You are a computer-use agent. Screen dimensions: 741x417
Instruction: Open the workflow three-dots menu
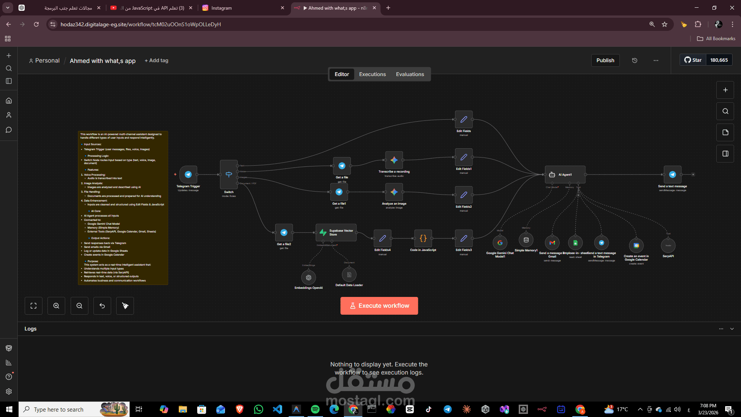coord(656,60)
